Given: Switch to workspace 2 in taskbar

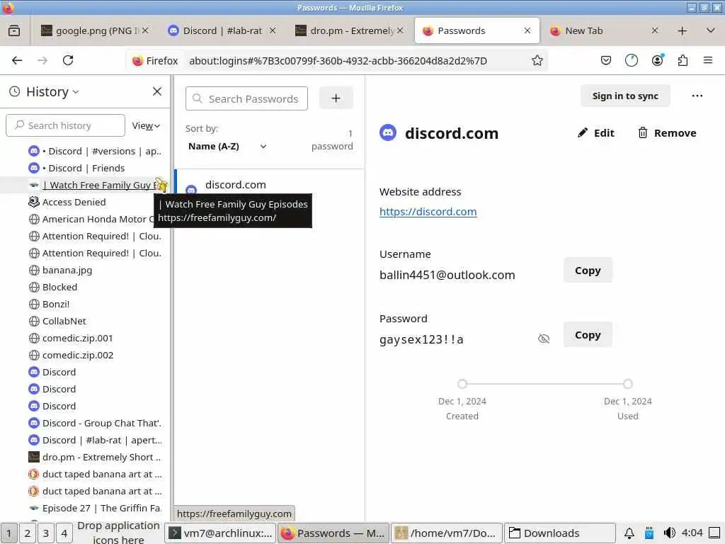Looking at the screenshot, I should [x=28, y=533].
